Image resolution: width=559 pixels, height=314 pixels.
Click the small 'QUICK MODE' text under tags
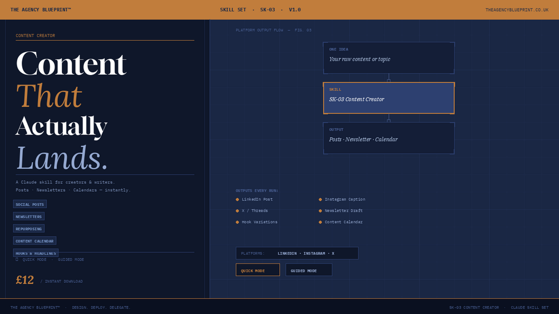[x=34, y=260]
